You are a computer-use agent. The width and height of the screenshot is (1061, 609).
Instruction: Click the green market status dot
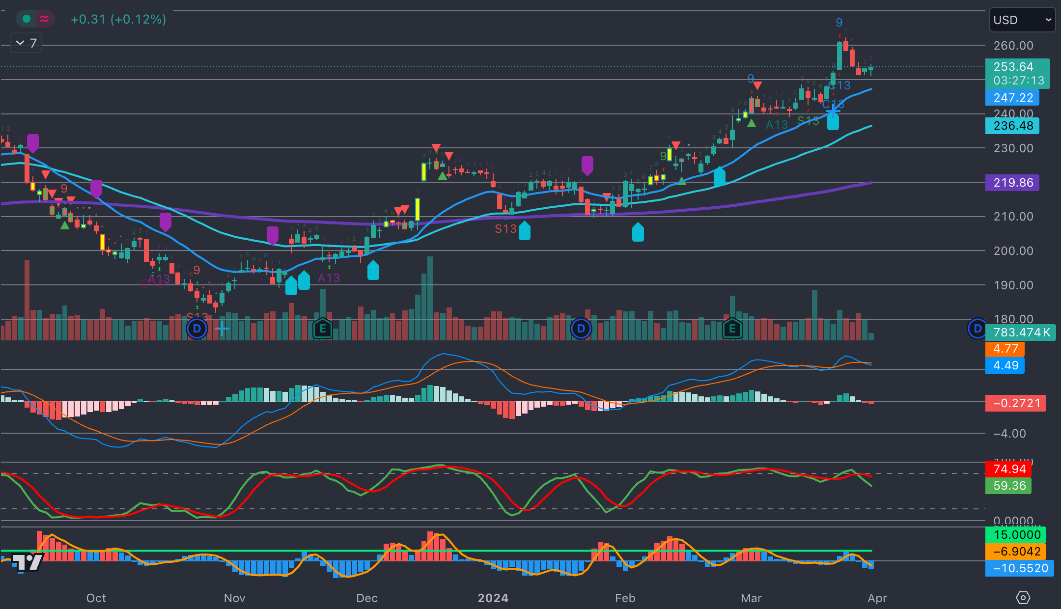[27, 19]
